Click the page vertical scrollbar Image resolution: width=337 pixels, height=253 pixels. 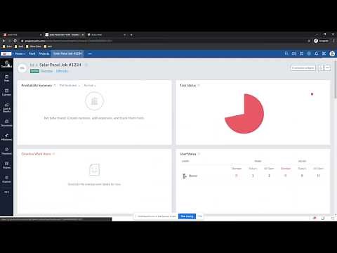pos(336,79)
